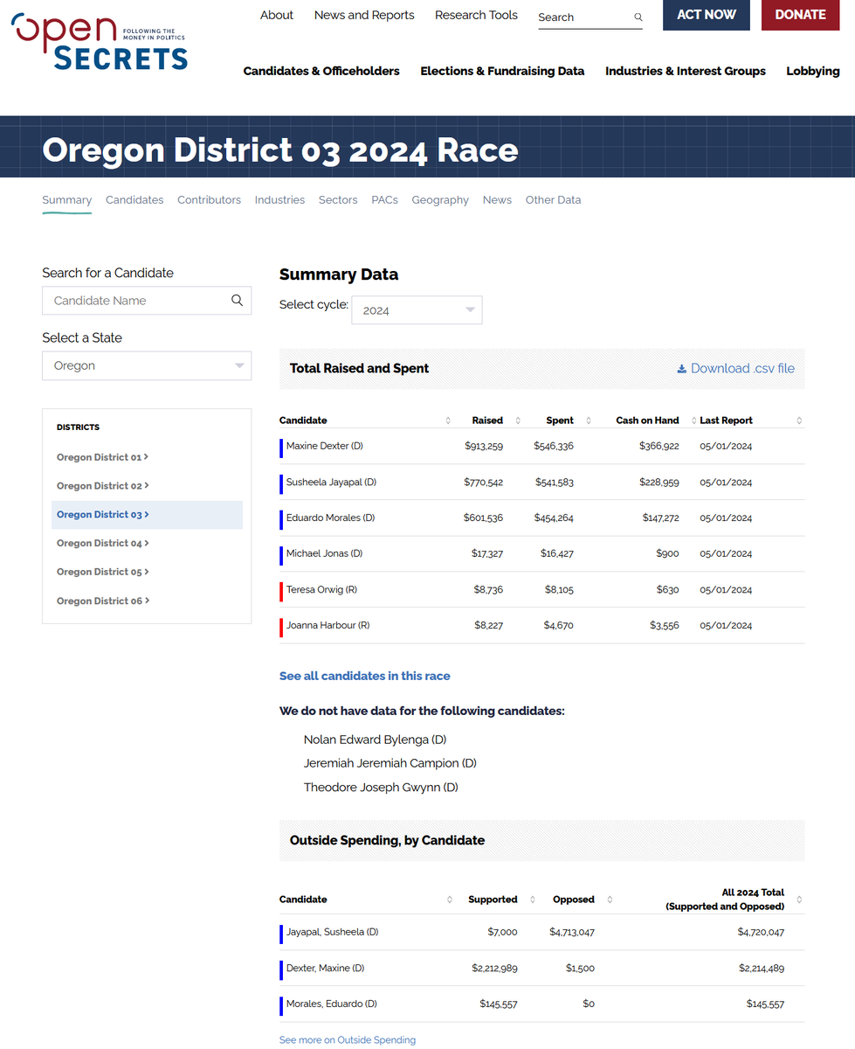The image size is (855, 1049).
Task: Sort by Opposed column arrows
Action: coord(610,900)
